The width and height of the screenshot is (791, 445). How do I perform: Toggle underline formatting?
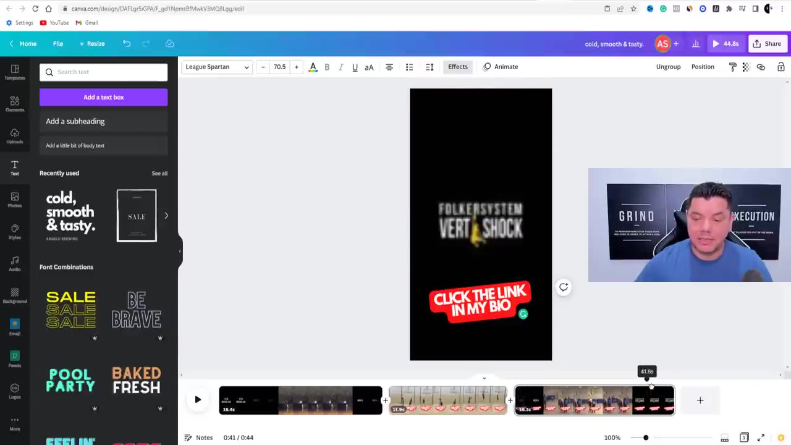click(x=355, y=67)
